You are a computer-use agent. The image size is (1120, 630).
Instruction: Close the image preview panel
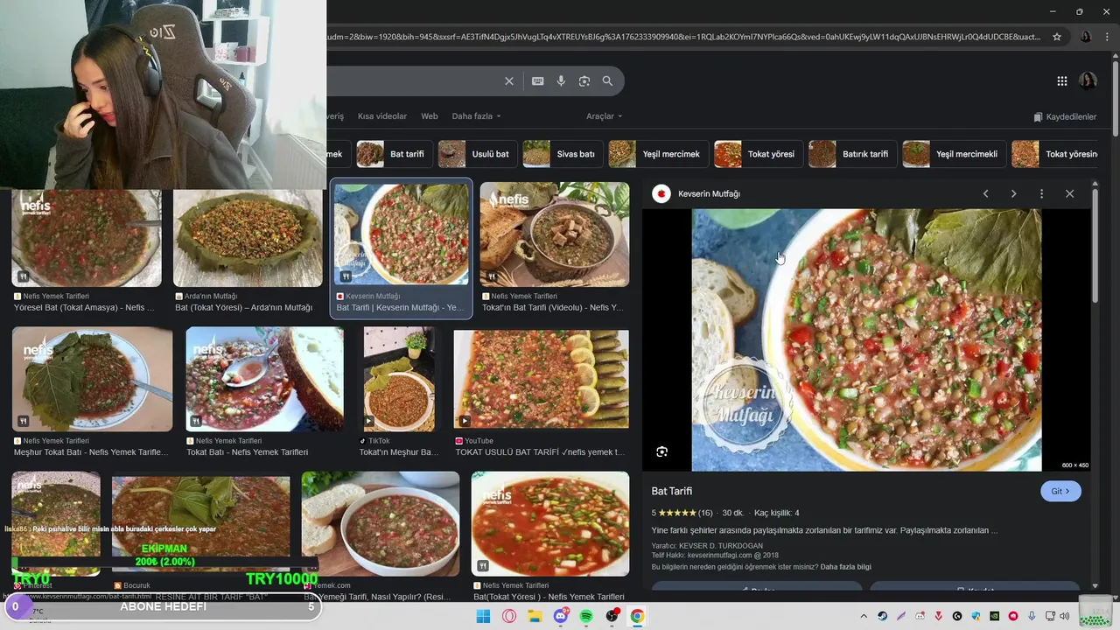[1069, 193]
